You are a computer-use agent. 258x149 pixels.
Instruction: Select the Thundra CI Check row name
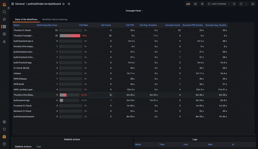22,30
